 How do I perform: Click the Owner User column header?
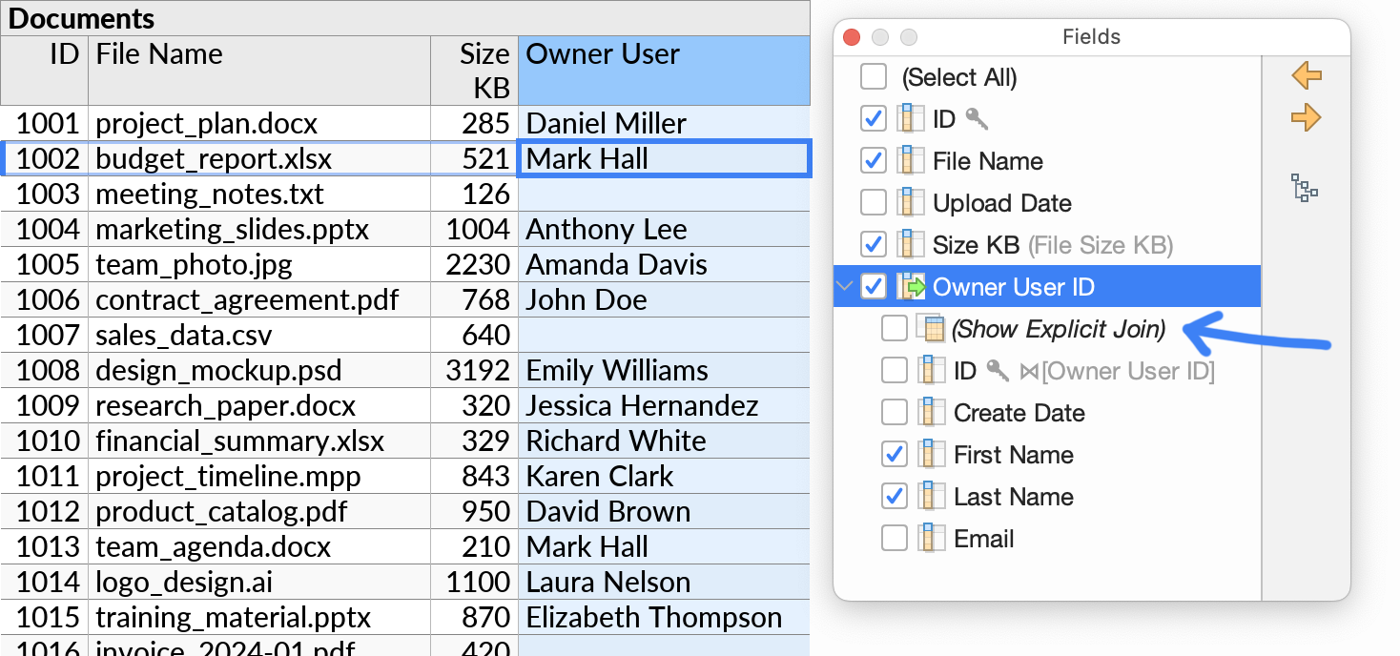click(x=663, y=70)
